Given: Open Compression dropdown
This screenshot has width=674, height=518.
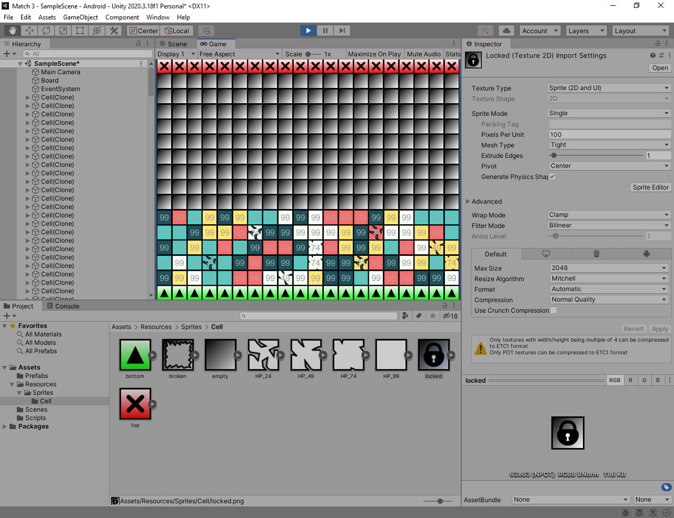Looking at the screenshot, I should 609,300.
